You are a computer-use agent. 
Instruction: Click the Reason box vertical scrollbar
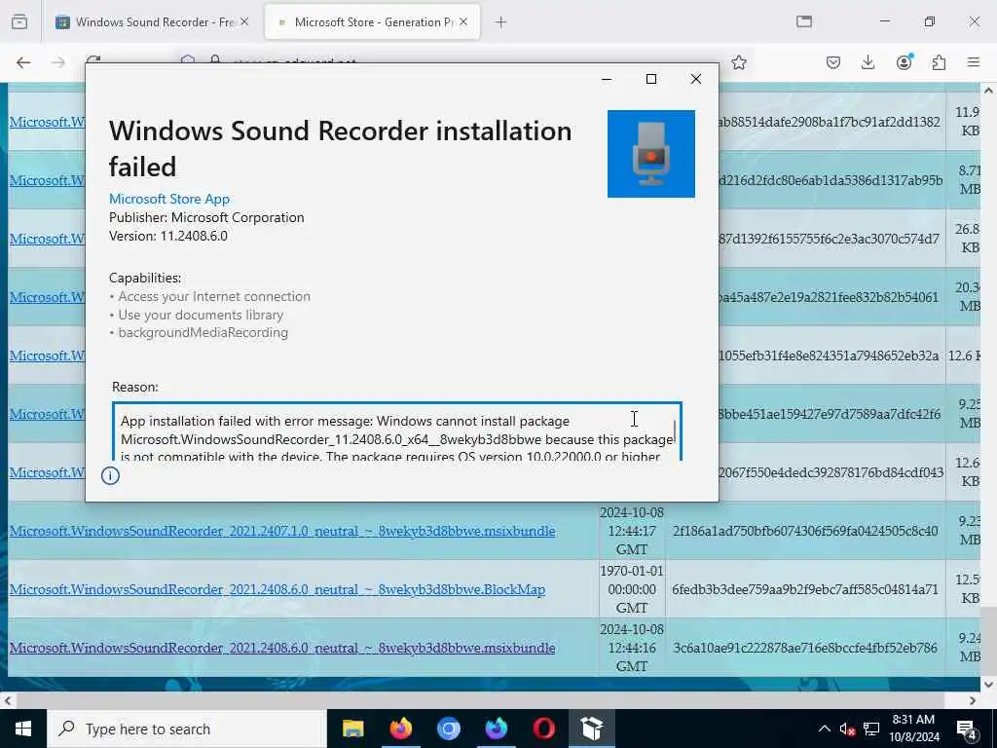coord(675,431)
